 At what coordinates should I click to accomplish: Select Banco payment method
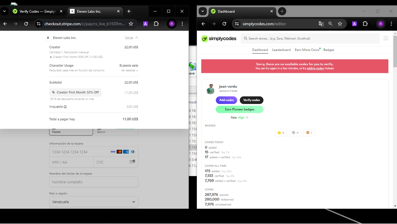pos(116,132)
